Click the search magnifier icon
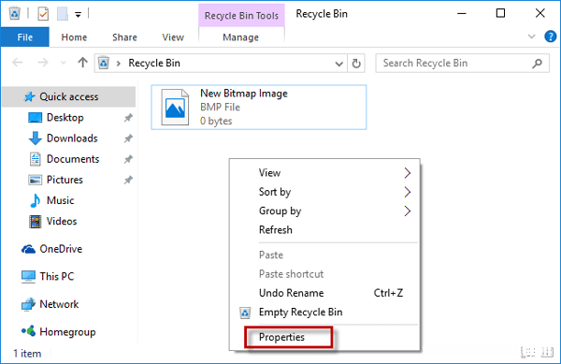Image resolution: width=561 pixels, height=364 pixels. click(x=537, y=64)
